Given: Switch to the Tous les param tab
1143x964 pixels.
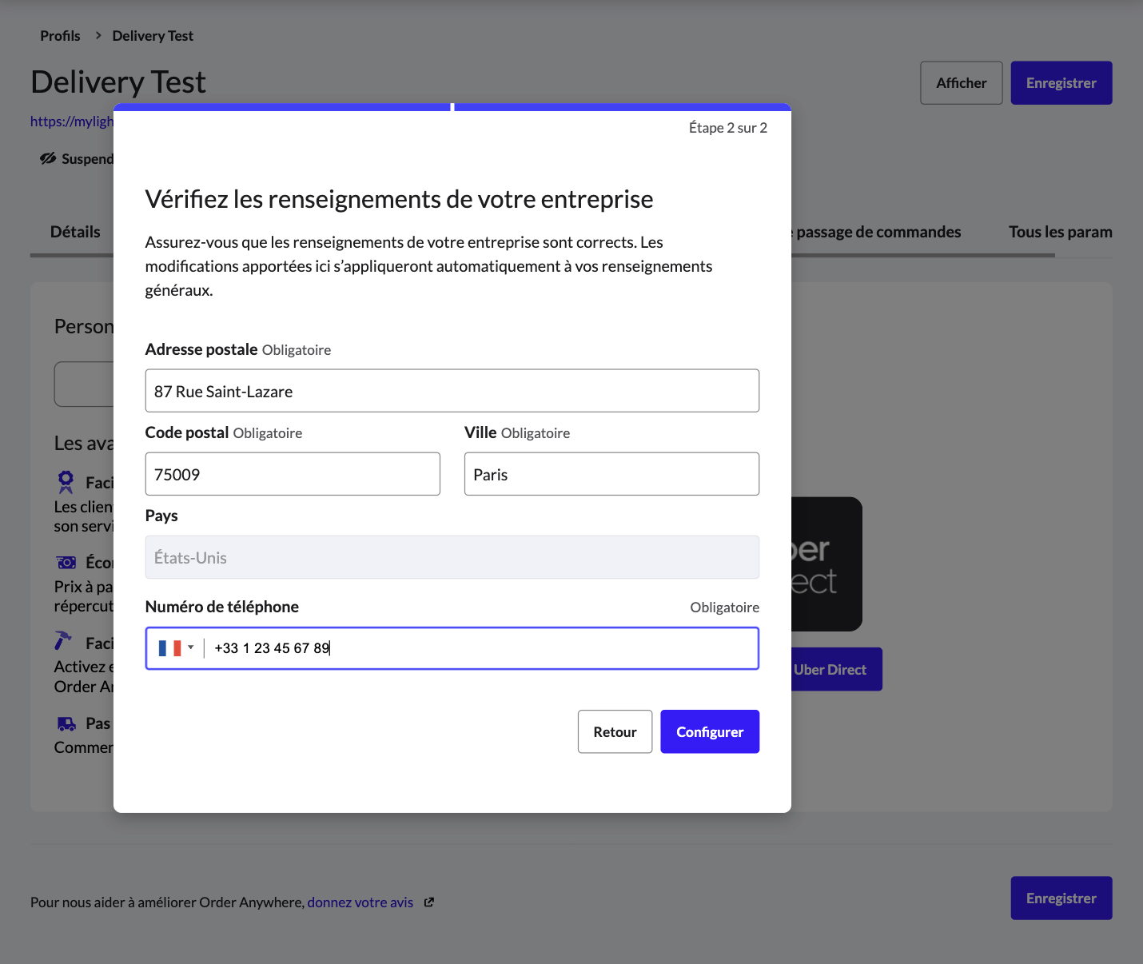Looking at the screenshot, I should 1060,232.
